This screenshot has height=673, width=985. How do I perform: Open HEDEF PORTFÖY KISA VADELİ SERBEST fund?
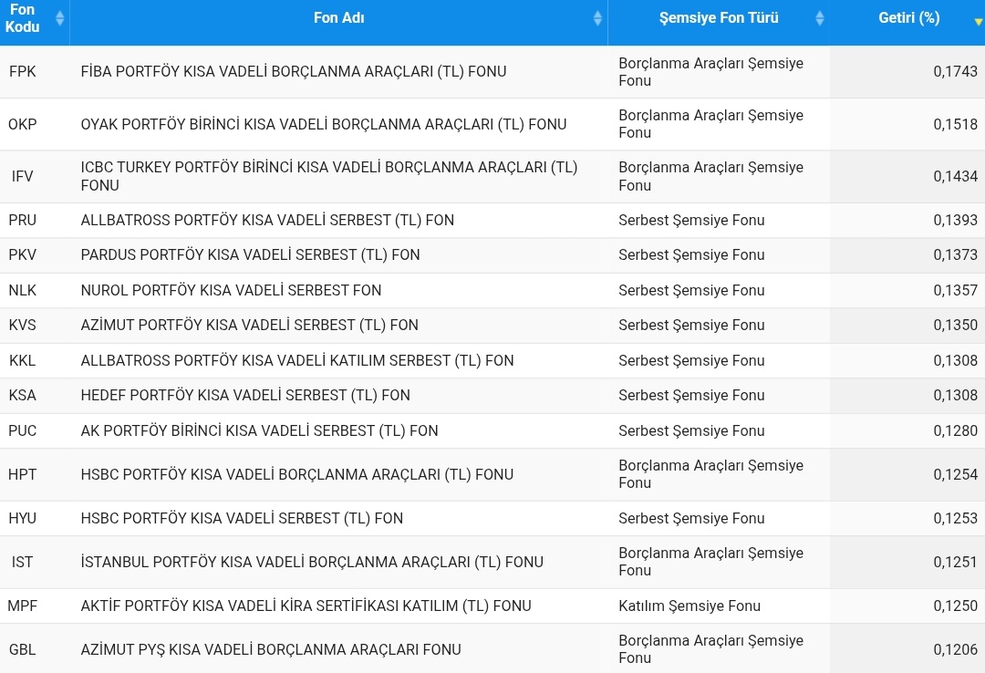pos(245,395)
